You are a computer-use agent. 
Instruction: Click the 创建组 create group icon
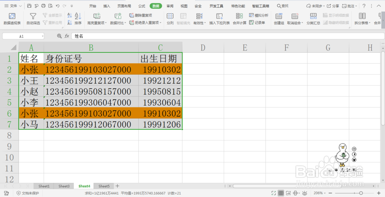pos(279,16)
